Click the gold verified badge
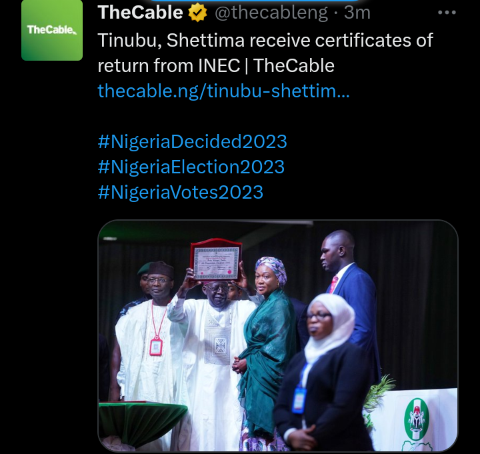This screenshot has height=454, width=480. click(198, 13)
